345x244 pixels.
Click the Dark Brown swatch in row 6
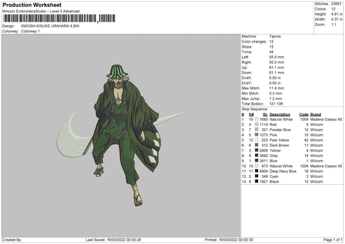pos(256,145)
